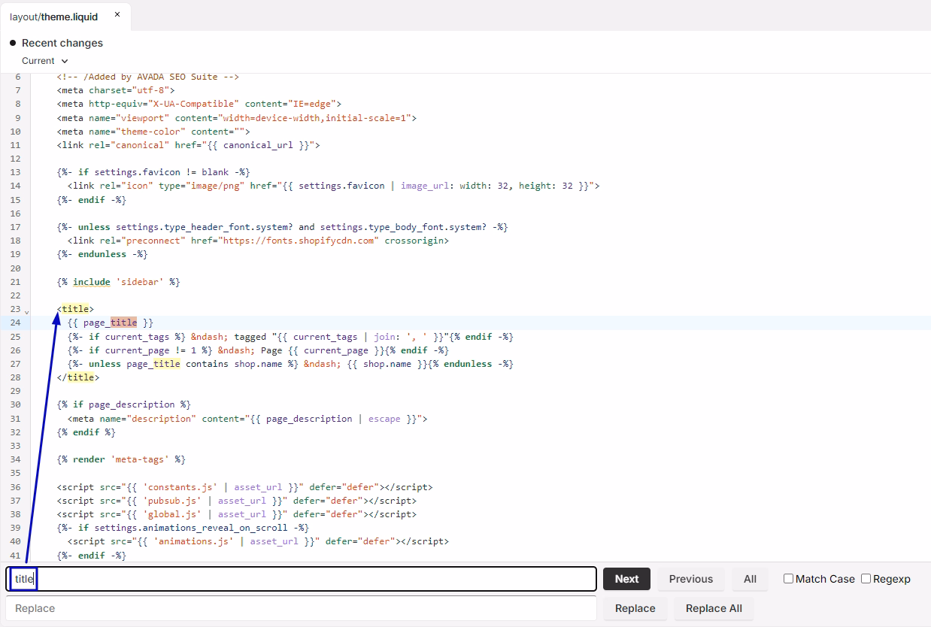Click the 'animations.js' script line
Image resolution: width=931 pixels, height=627 pixels.
coord(258,541)
